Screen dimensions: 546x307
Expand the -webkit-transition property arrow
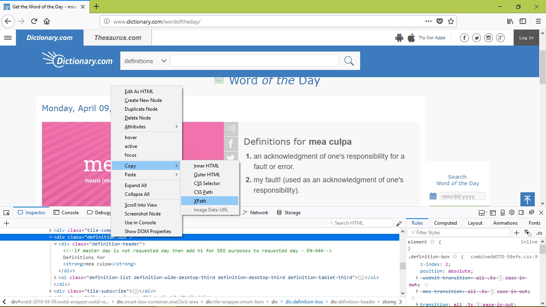pos(417,277)
